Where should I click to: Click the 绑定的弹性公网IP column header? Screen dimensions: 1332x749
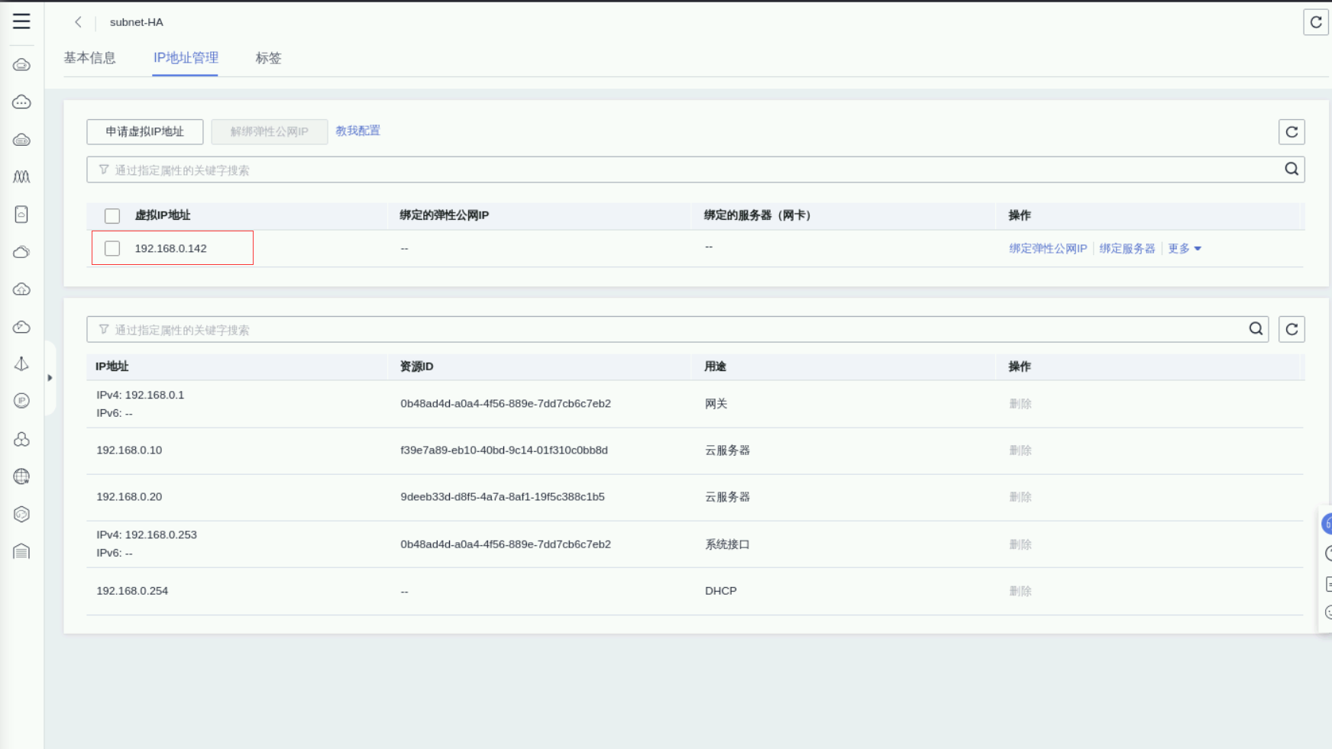[x=444, y=215]
